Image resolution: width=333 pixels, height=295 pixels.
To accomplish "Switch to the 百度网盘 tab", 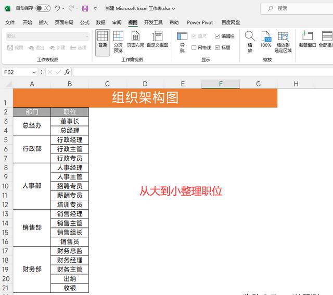I will click(x=230, y=22).
